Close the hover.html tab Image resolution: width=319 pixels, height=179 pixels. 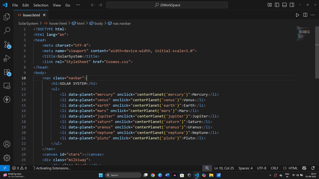44,15
